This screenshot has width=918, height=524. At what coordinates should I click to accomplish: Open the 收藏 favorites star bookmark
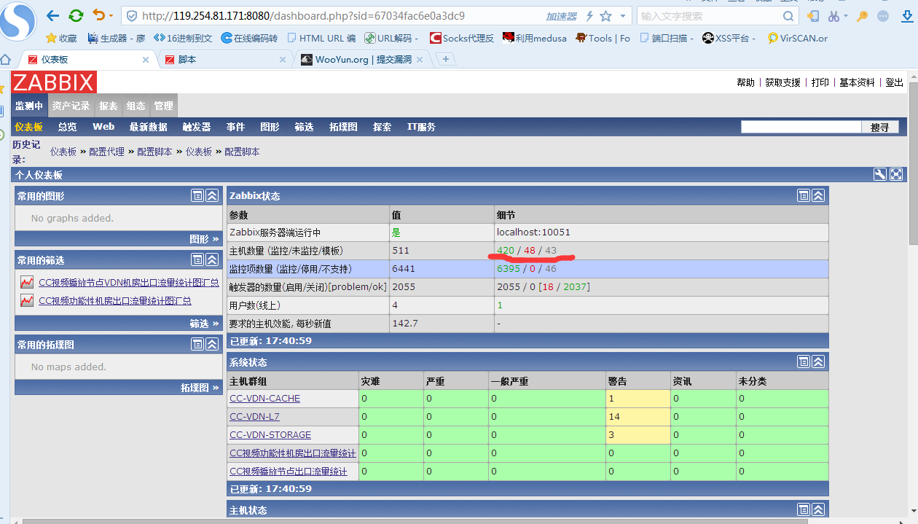61,38
